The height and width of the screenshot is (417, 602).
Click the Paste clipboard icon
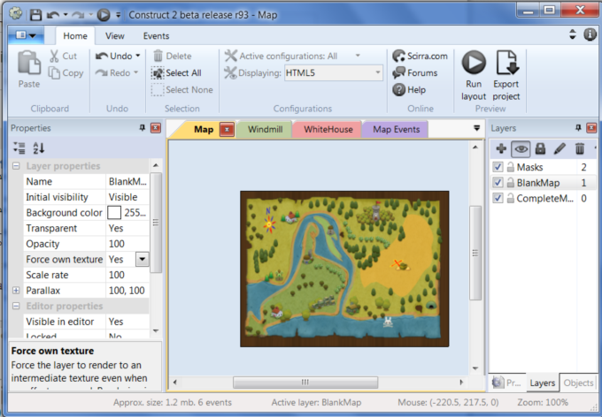click(29, 63)
